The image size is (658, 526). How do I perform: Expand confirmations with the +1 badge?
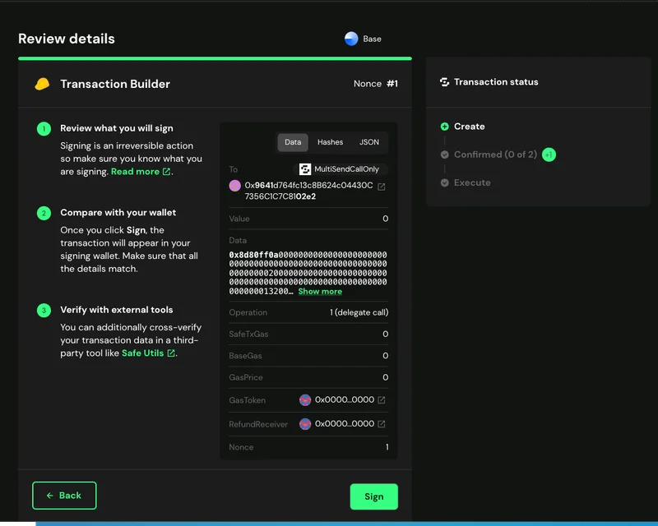coord(549,155)
